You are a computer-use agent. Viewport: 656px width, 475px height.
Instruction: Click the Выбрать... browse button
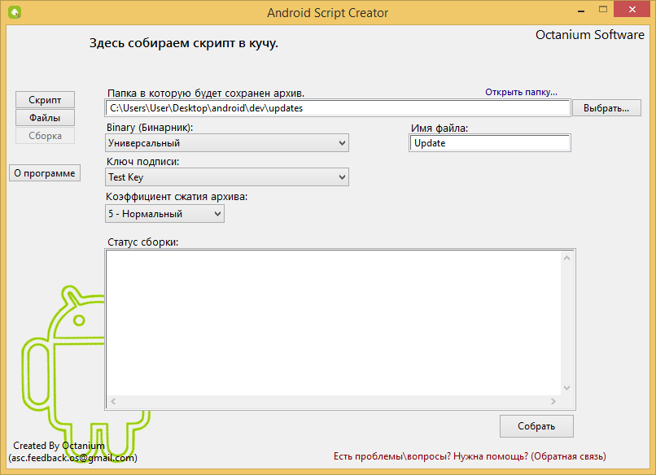click(x=606, y=108)
